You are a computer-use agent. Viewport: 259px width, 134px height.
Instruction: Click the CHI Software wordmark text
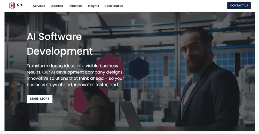pyautogui.click(x=20, y=5)
